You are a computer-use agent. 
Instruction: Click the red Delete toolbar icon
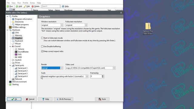pyautogui.click(x=32, y=6)
